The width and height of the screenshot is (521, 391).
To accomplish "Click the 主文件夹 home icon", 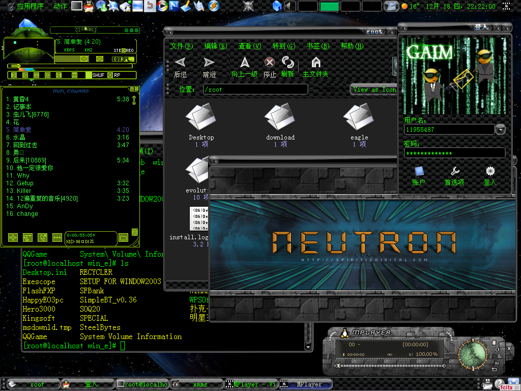I will 315,67.
